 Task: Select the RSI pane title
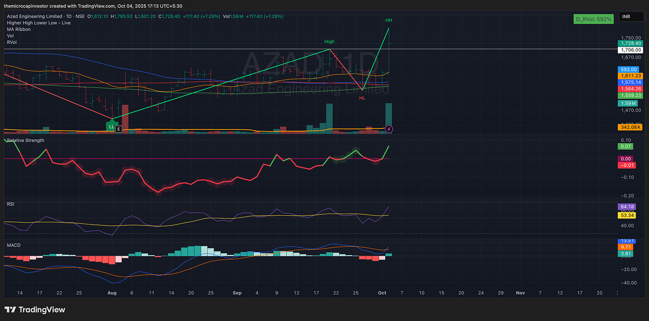pos(10,204)
